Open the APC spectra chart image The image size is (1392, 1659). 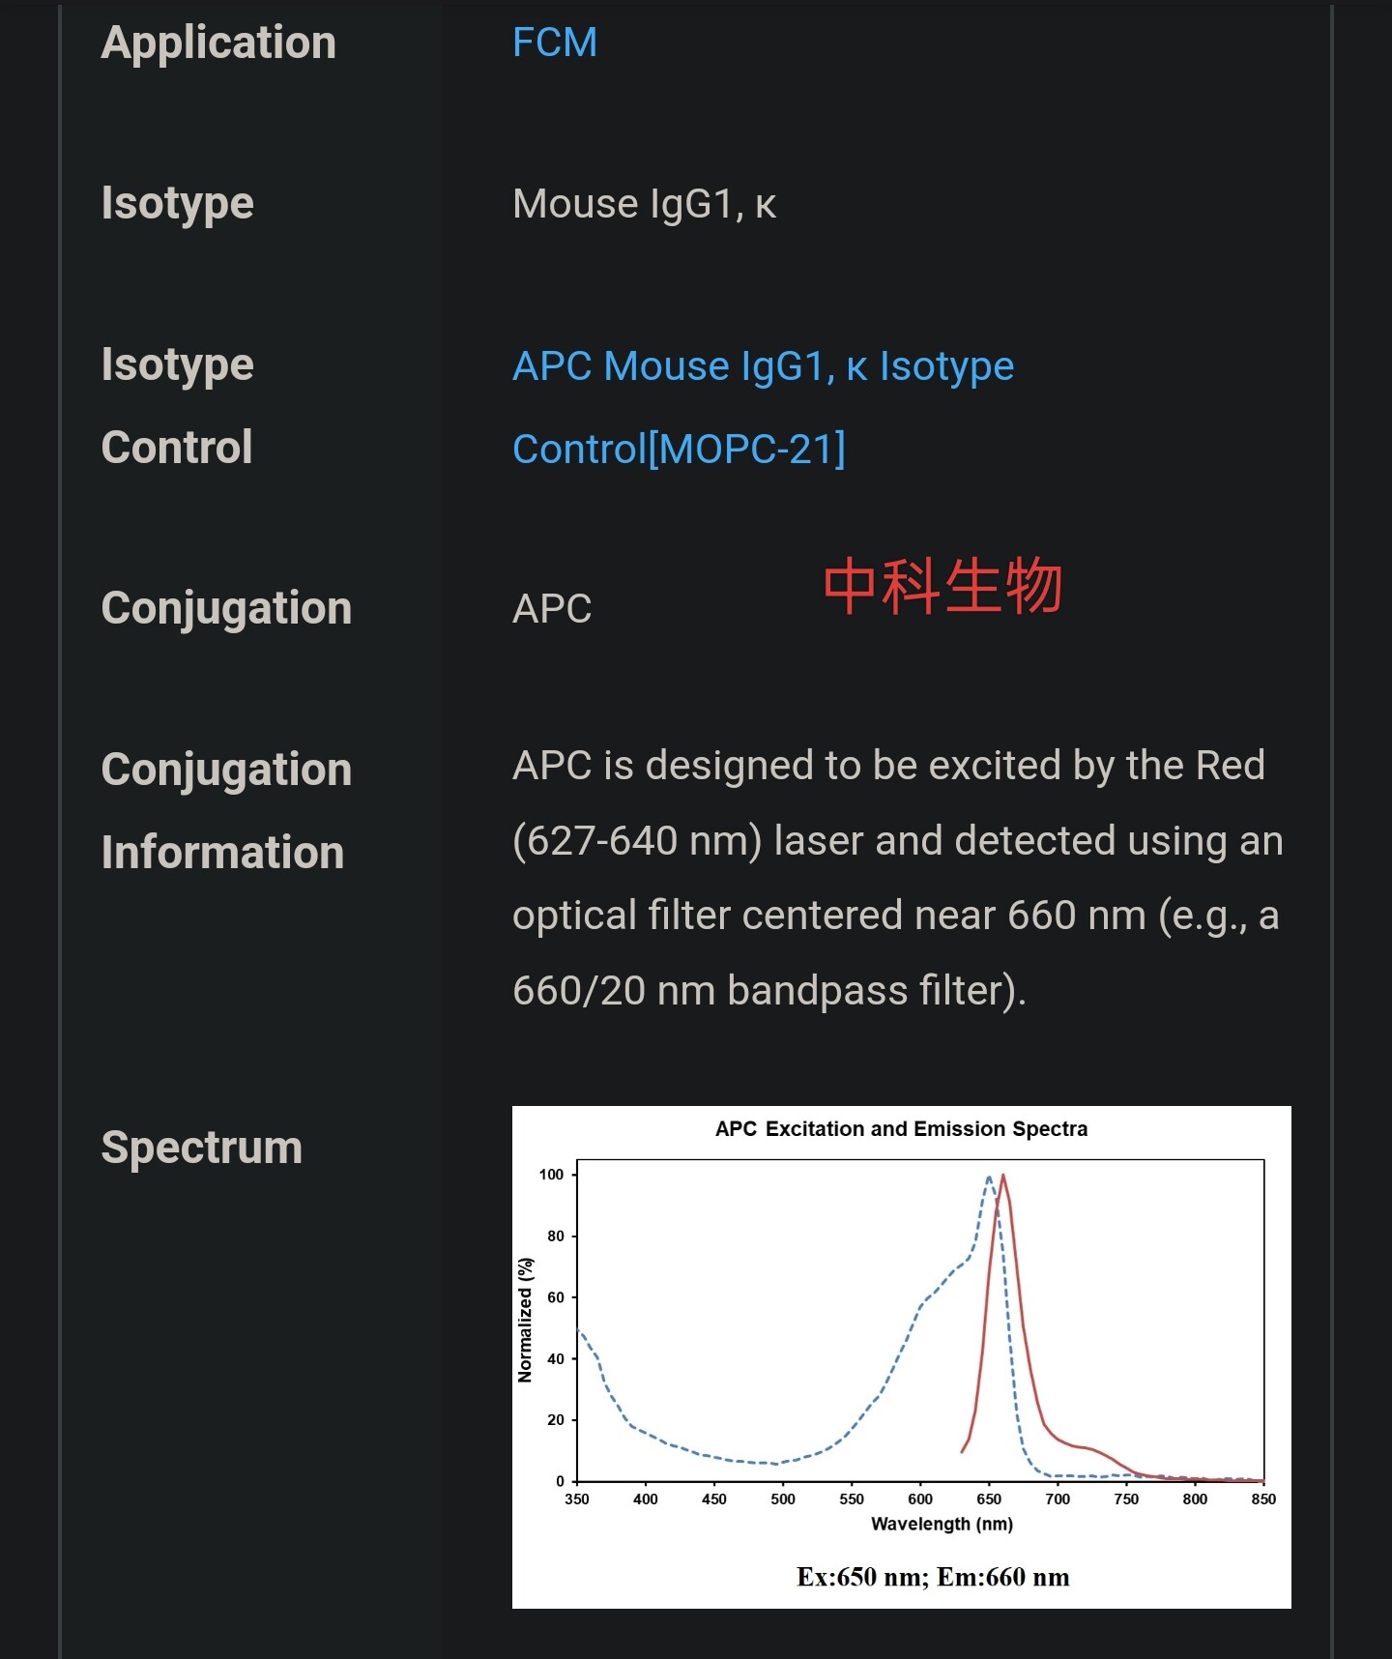901,1357
